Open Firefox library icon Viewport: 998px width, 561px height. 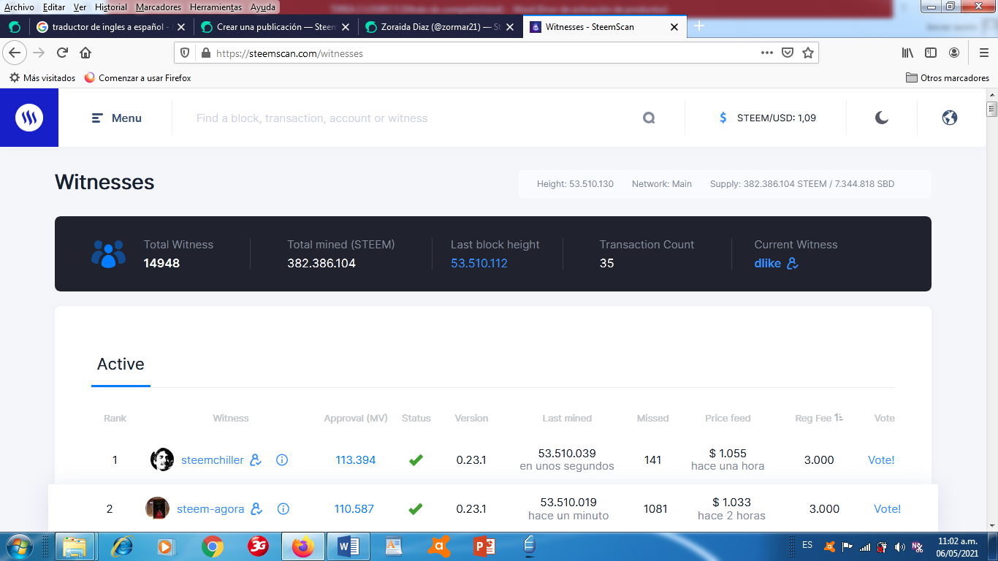(x=907, y=53)
